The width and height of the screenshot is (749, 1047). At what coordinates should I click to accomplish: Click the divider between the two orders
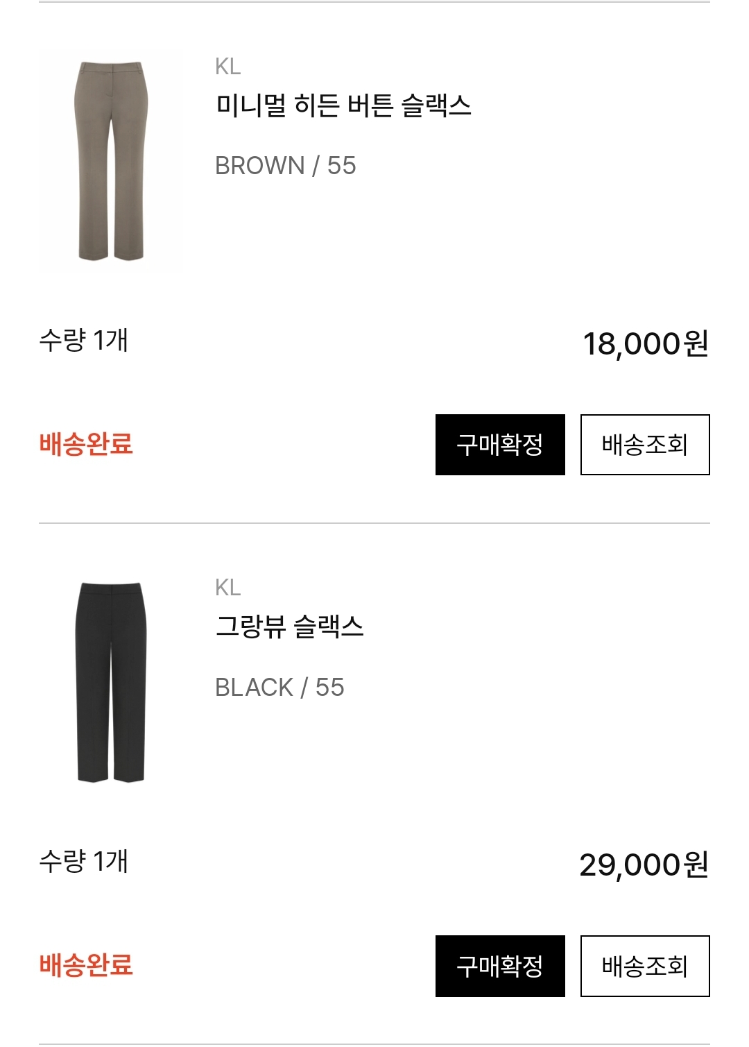[x=374, y=523]
